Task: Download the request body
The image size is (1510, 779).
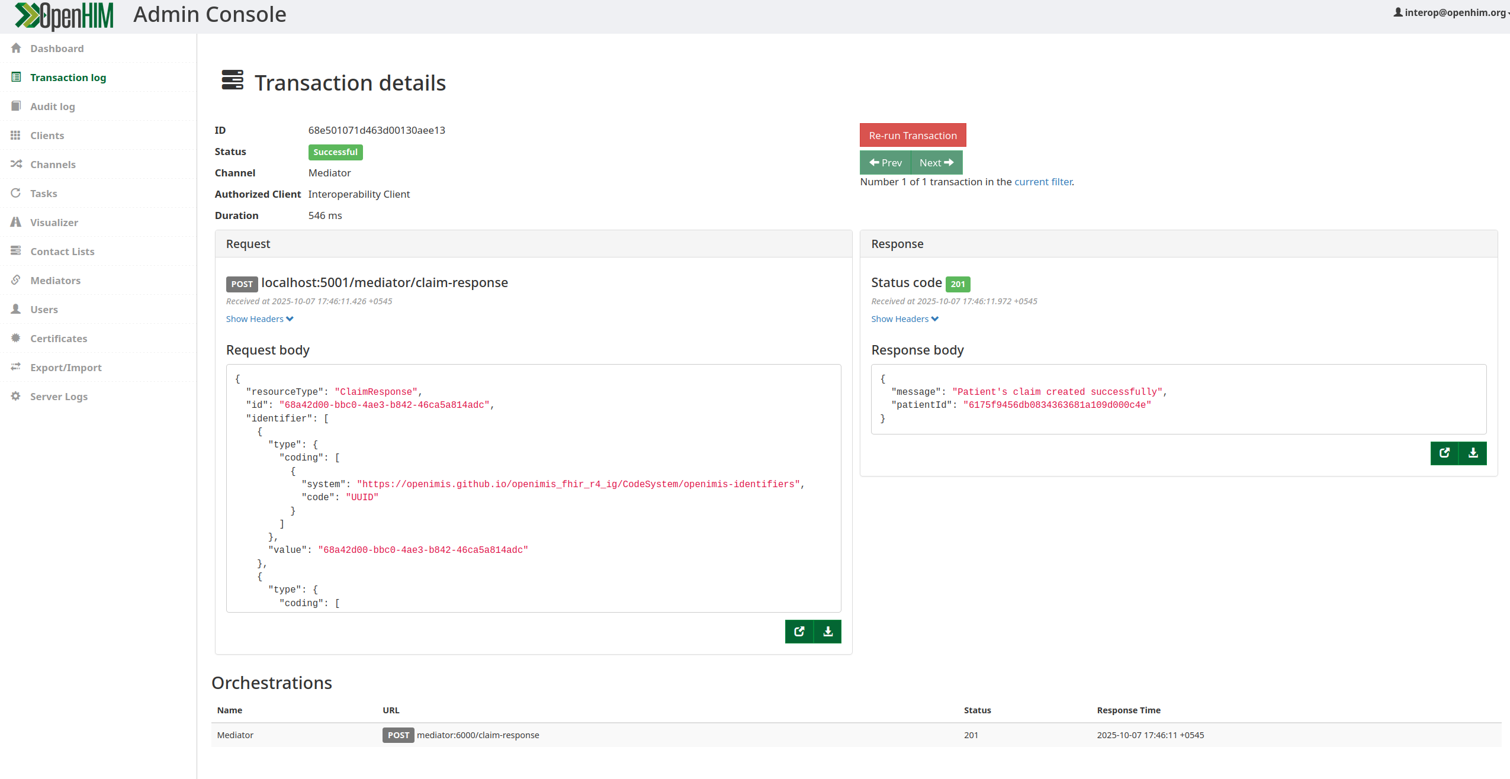Action: [x=827, y=631]
